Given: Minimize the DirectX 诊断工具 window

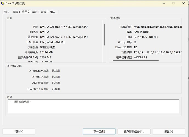Looking at the screenshot, I should click(164, 3).
